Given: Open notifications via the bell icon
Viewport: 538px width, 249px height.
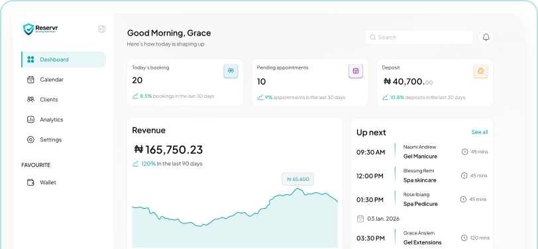Looking at the screenshot, I should pos(486,37).
